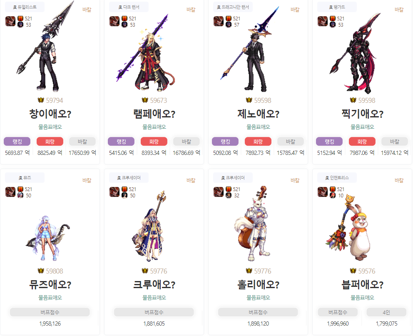Select the red 회랑 tab on the 램페애오? card
413x336 pixels.
[x=154, y=142]
